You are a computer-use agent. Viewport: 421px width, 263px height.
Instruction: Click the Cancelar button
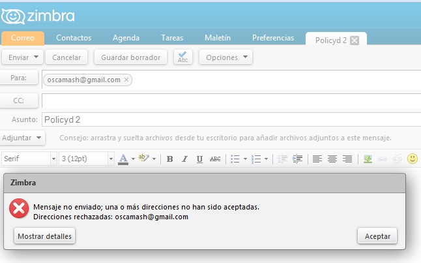[x=66, y=57]
